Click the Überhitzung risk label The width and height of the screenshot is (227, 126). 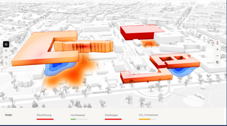(44, 115)
